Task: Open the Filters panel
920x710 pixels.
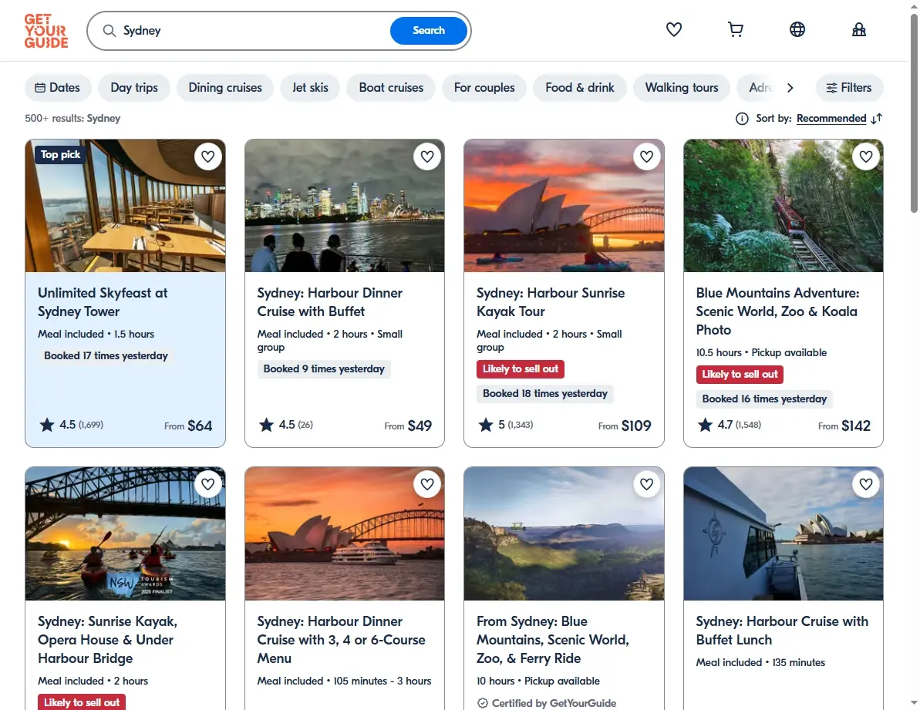Action: (x=849, y=88)
